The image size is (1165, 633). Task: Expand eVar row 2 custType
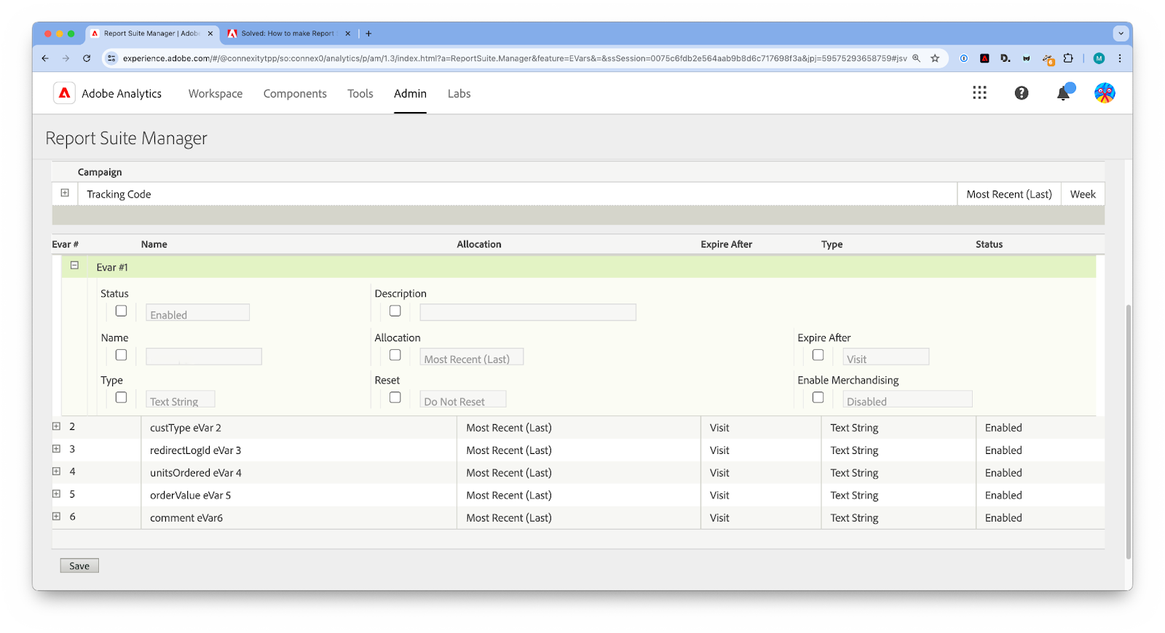point(56,426)
